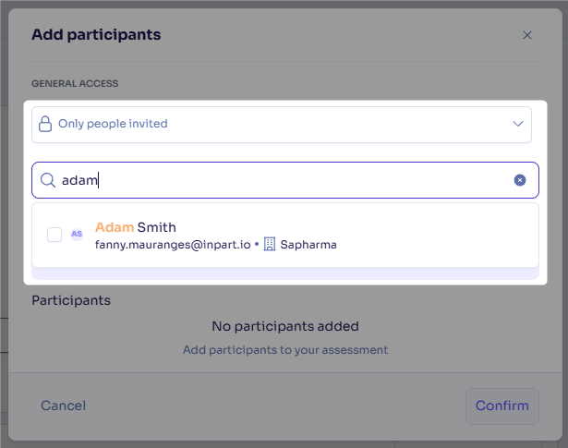Click the lock icon in access dropdown

point(45,124)
